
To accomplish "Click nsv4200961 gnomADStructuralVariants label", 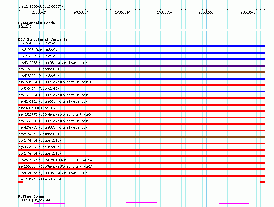I will (53, 101).
